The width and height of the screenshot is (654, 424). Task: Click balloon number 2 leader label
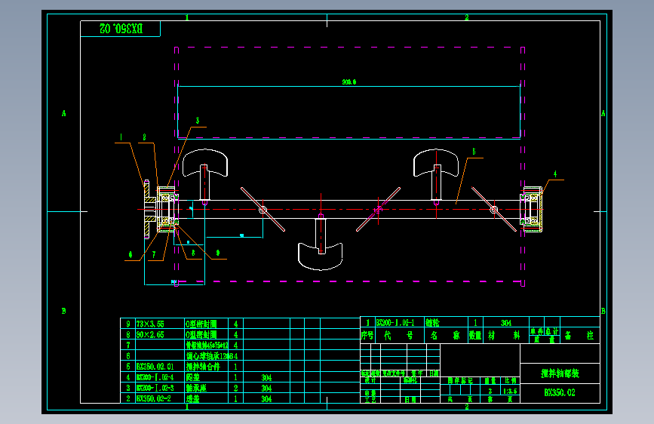[144, 137]
